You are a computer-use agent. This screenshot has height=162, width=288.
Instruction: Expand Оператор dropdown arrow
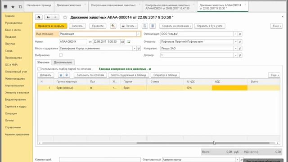point(236,42)
